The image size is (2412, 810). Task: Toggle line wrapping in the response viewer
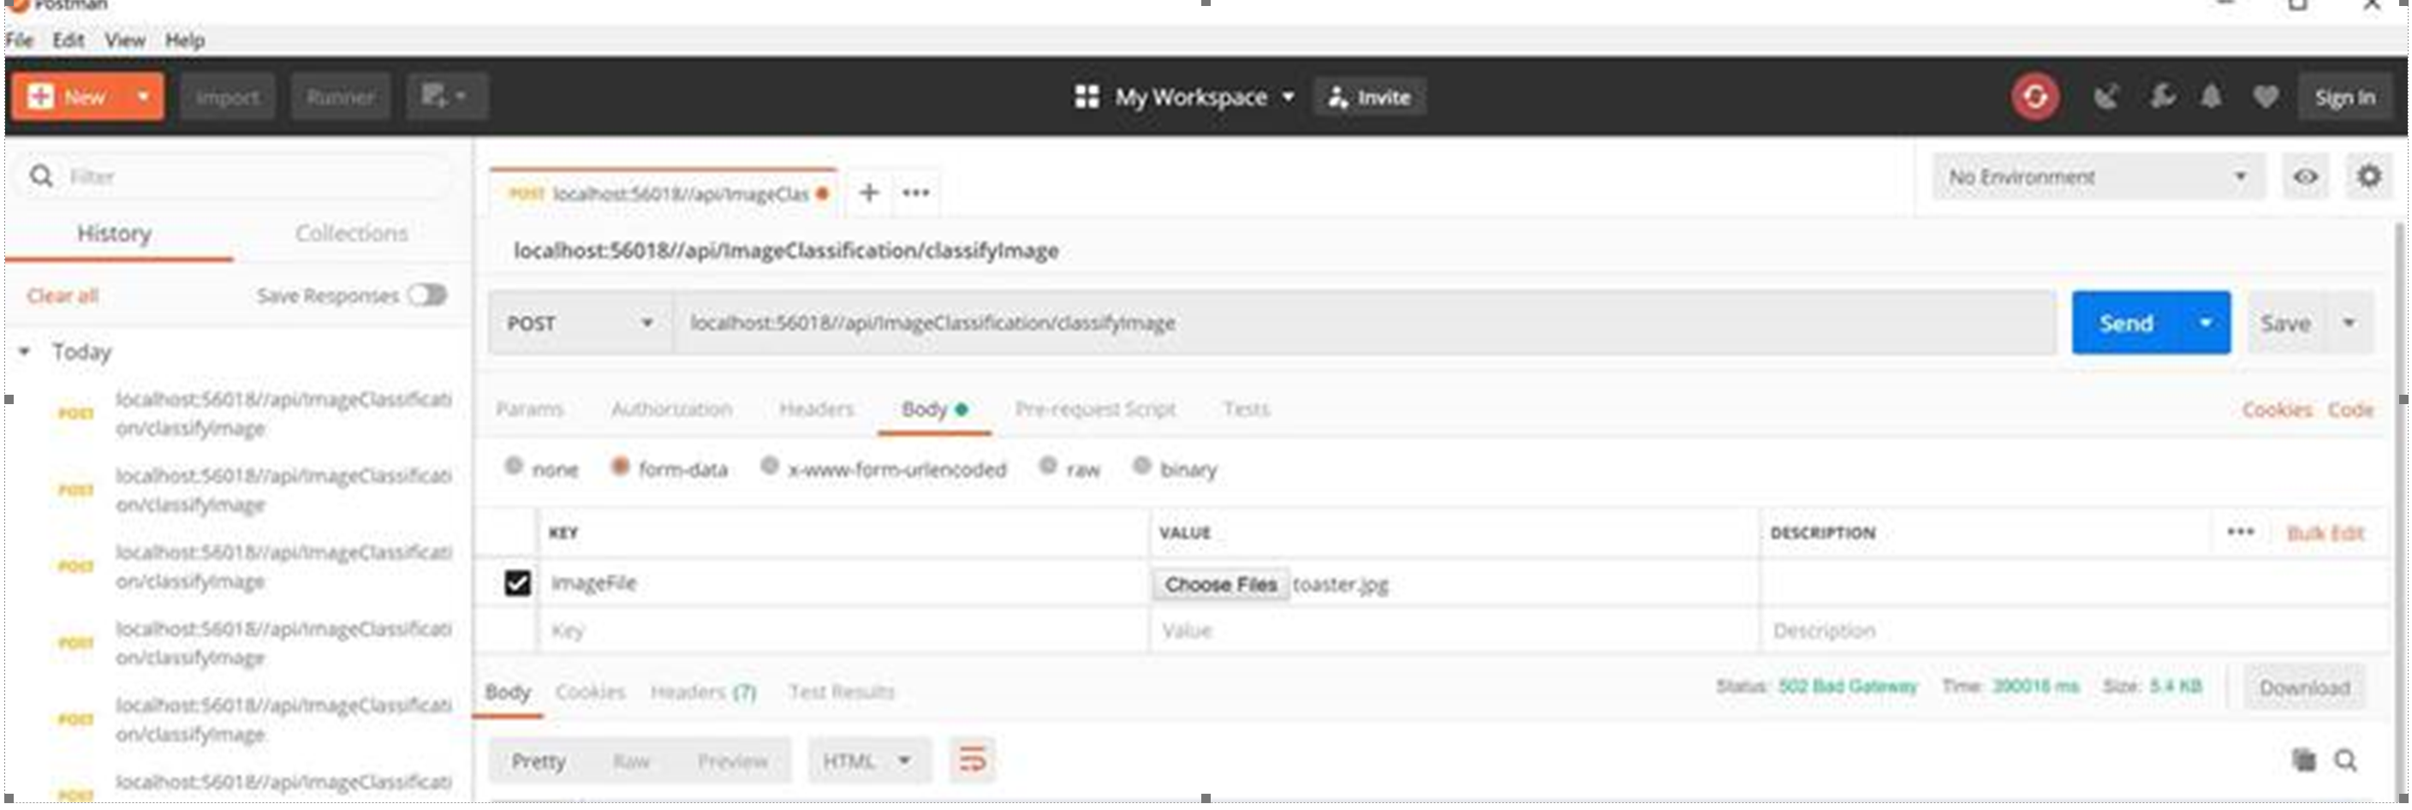click(972, 760)
